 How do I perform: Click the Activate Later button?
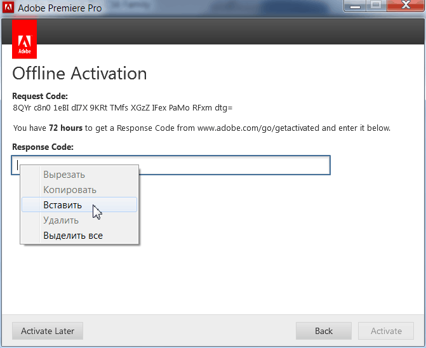point(48,331)
